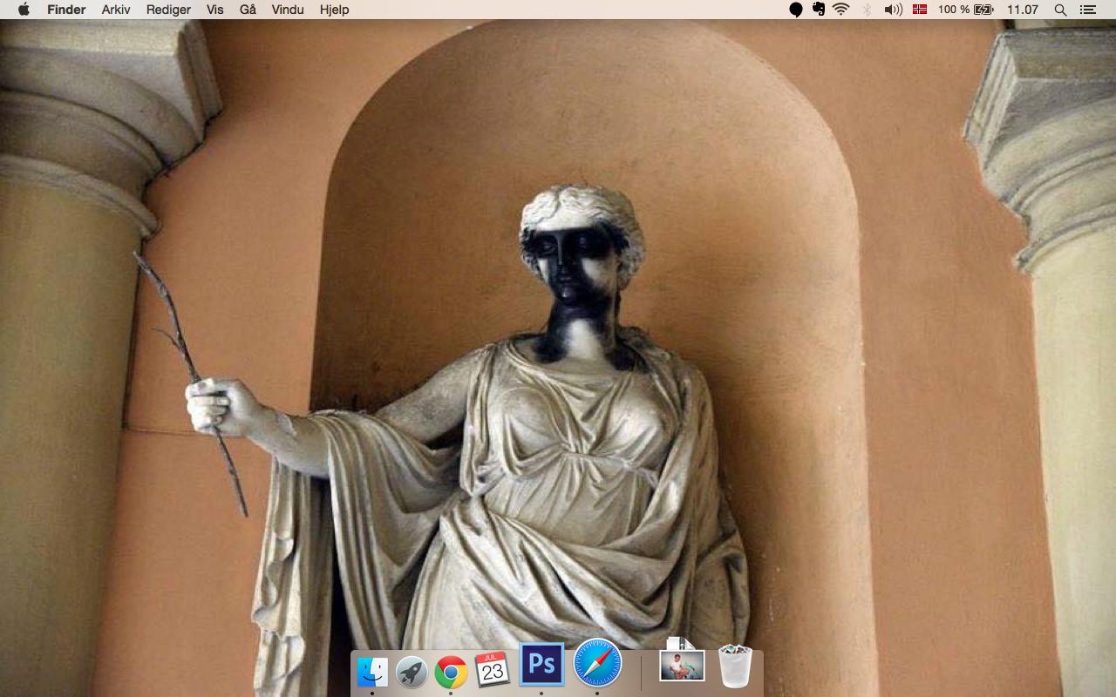
Task: Open the Vindu menu
Action: pyautogui.click(x=288, y=10)
